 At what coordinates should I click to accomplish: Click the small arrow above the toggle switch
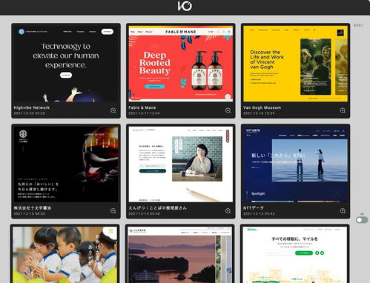click(x=362, y=213)
